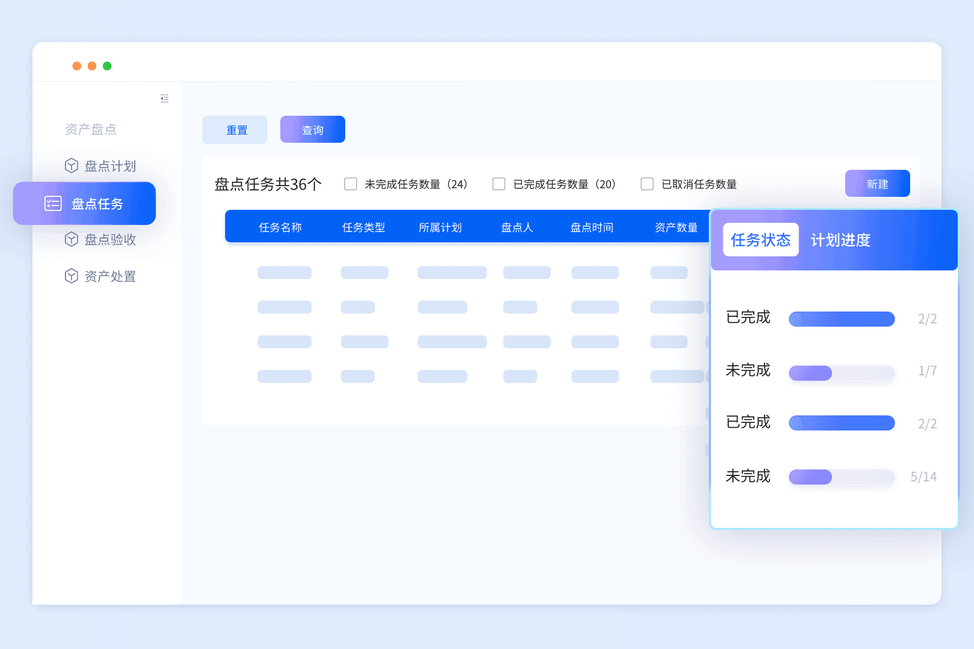
Task: Click the 资产盘点 sidebar heading
Action: tap(91, 129)
